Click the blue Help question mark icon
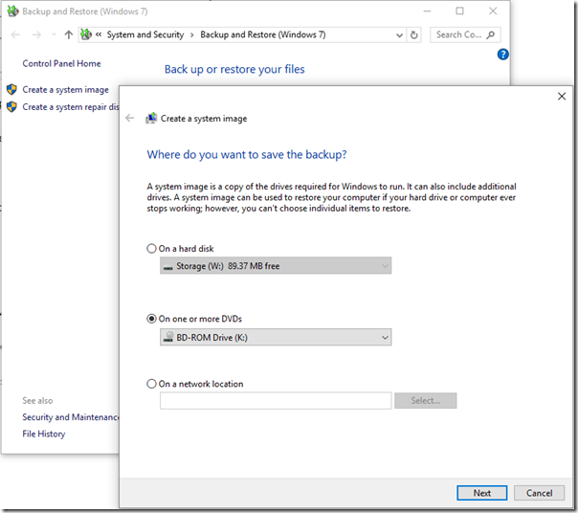578x513 pixels. click(502, 55)
